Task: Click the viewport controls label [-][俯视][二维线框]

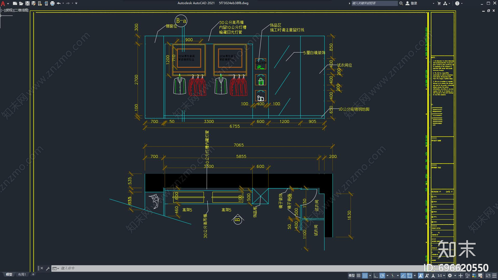Action: (15, 10)
